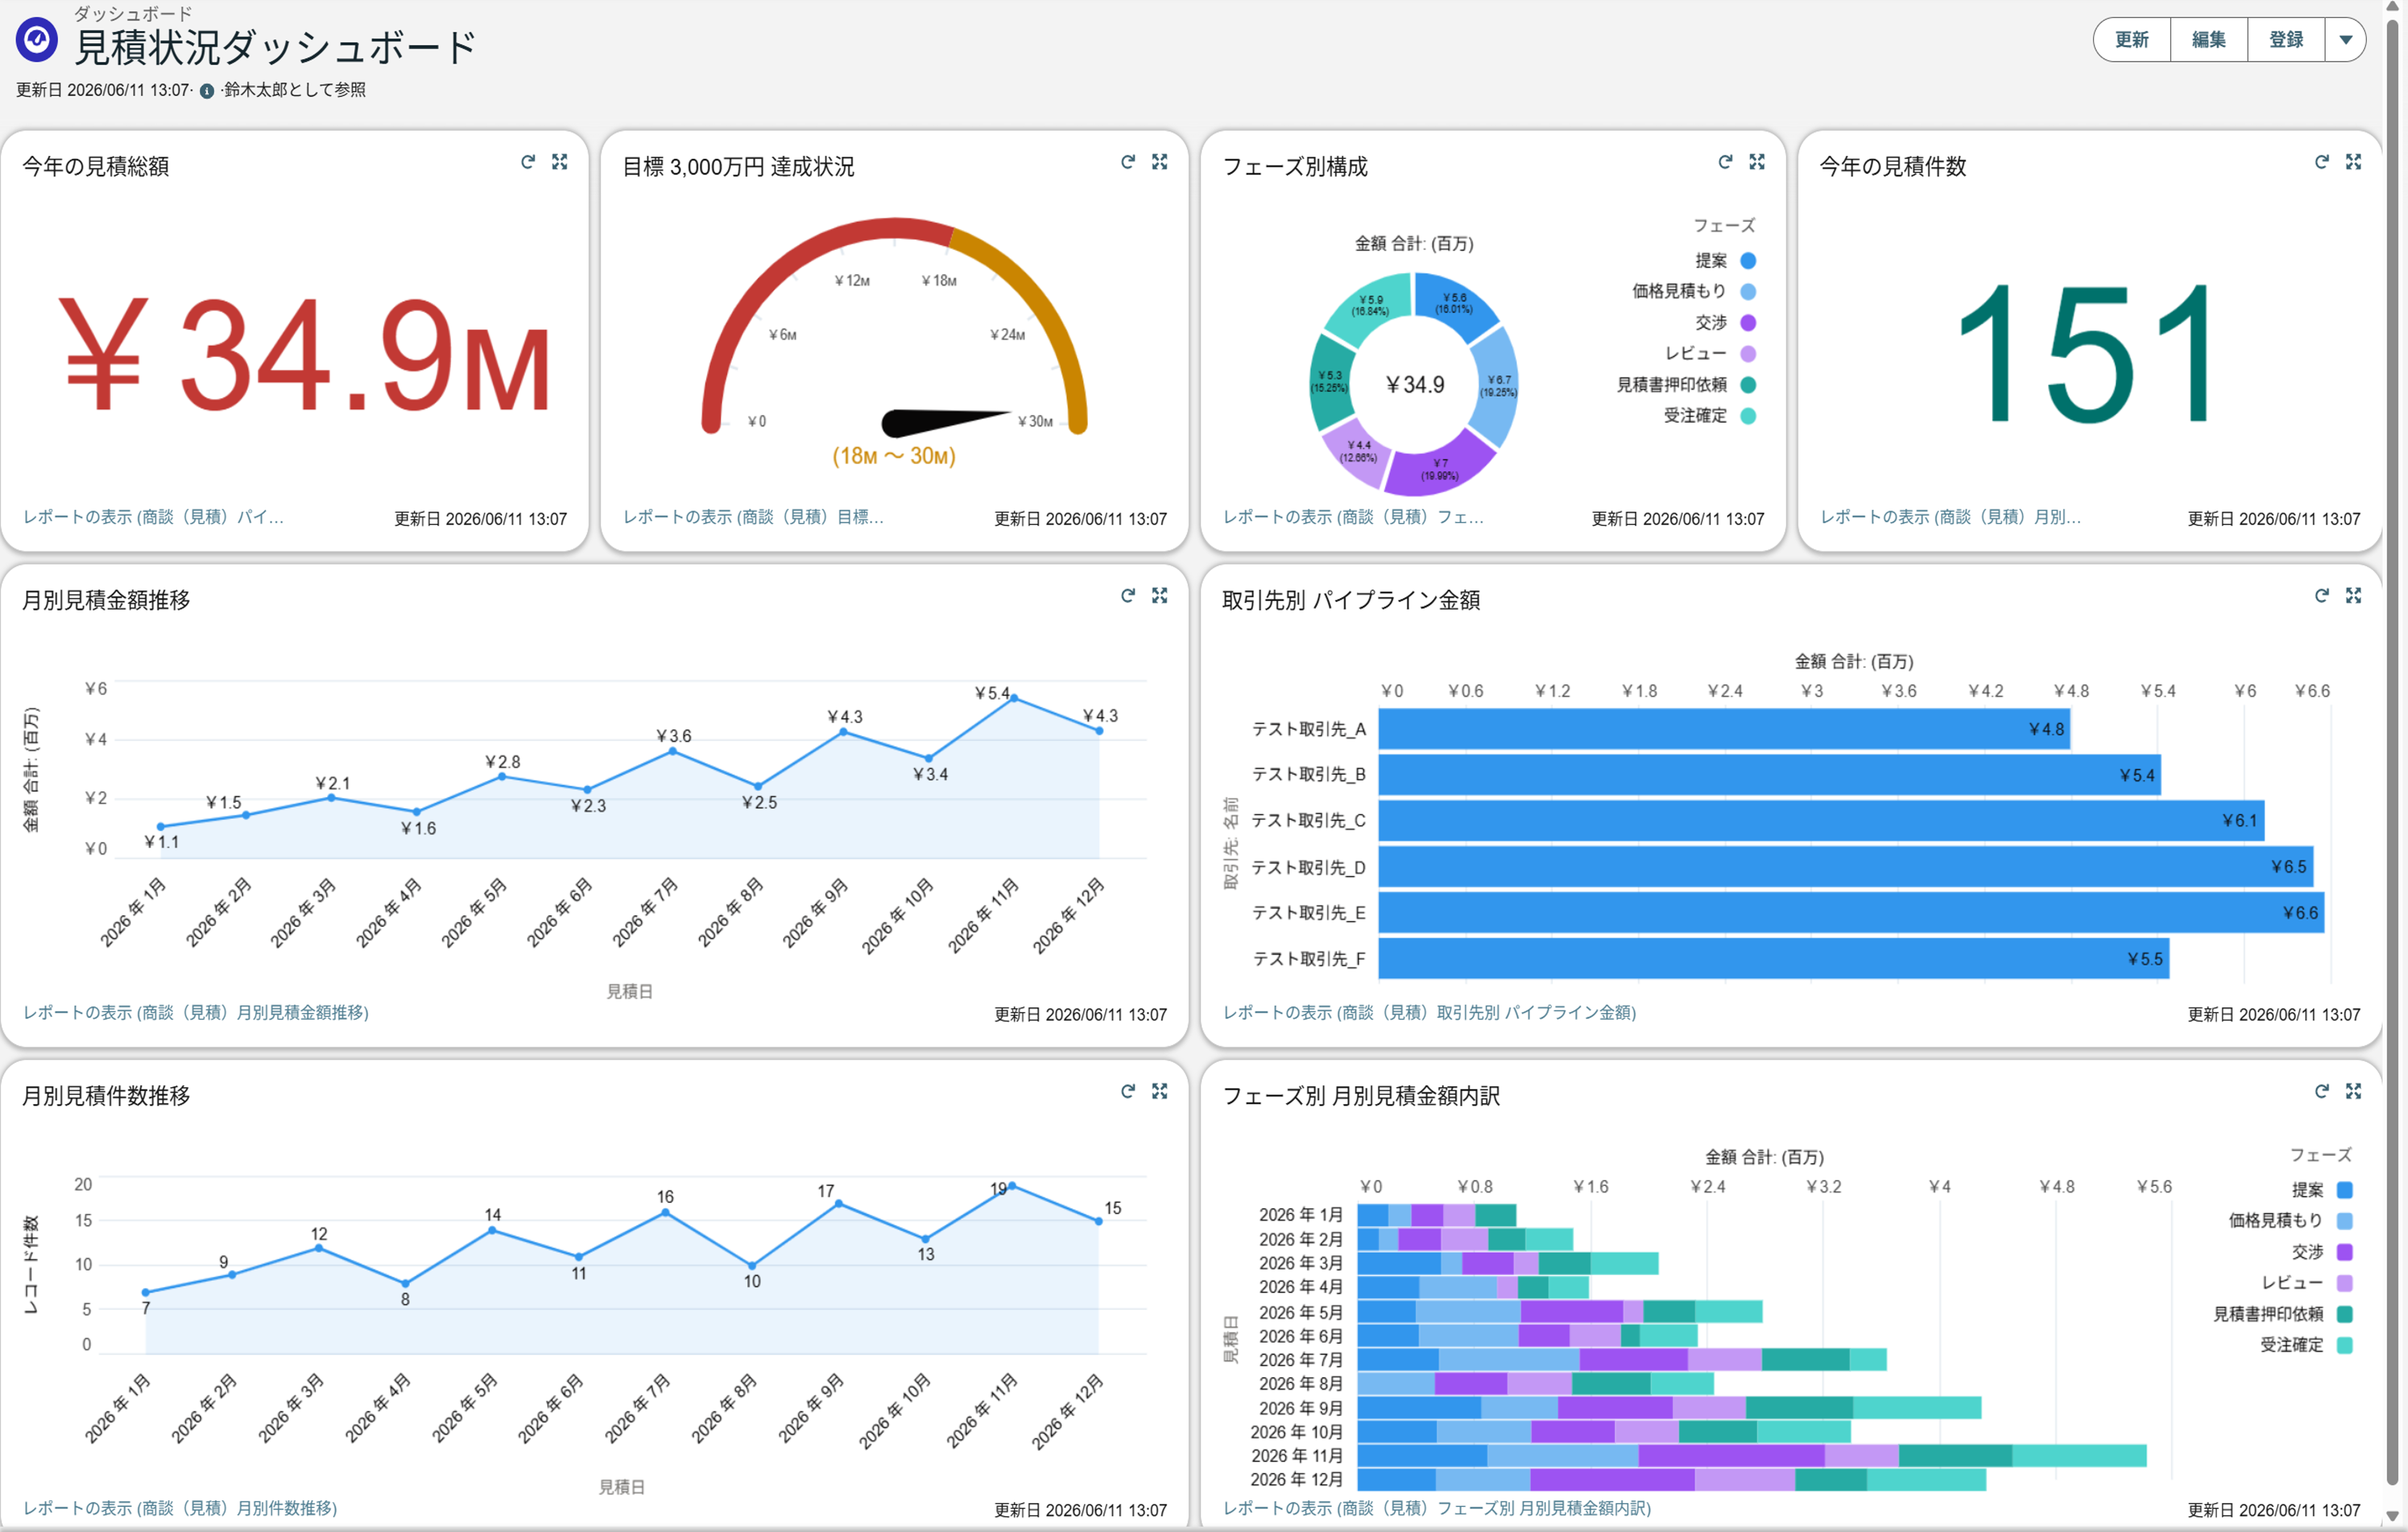This screenshot has height=1532, width=2408.
Task: Open report link for 取引先別 パイプライン金額
Action: (1429, 1012)
